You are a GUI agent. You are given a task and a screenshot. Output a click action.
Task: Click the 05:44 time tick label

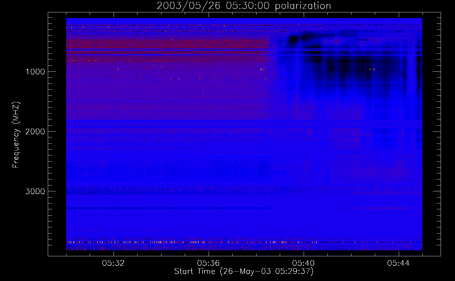398,263
